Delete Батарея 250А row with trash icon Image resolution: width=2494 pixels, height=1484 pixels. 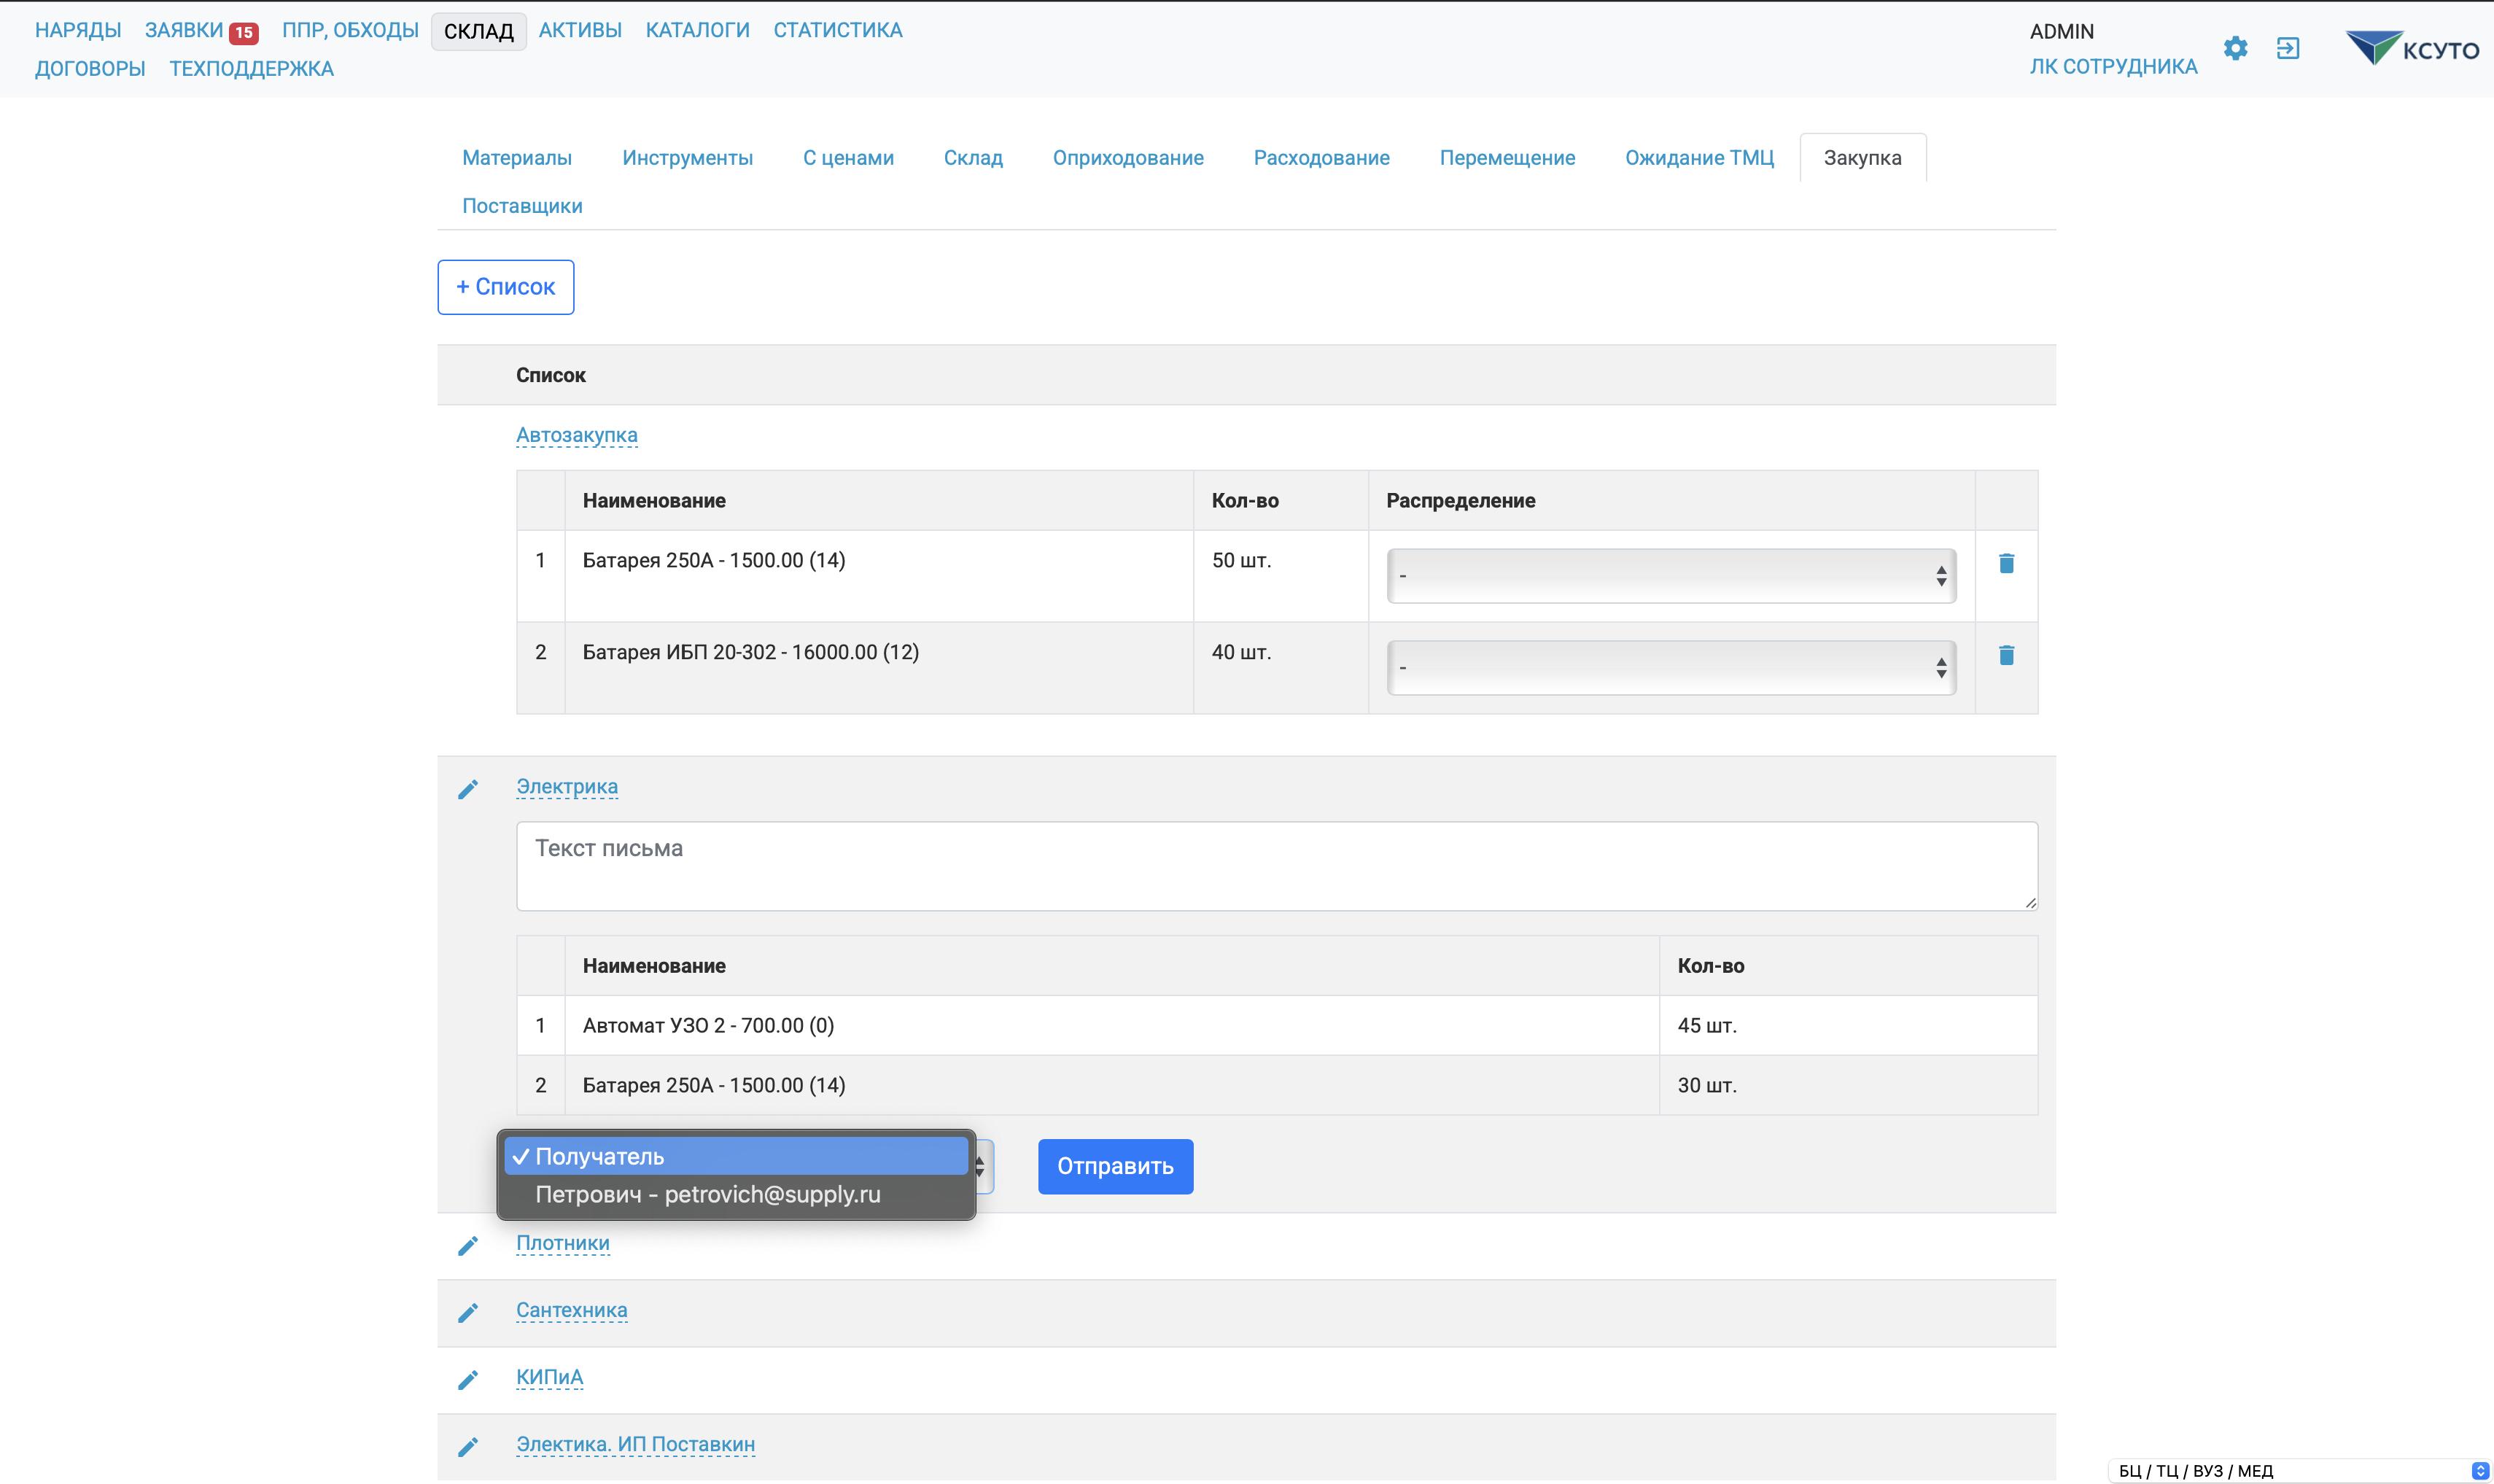[2006, 563]
